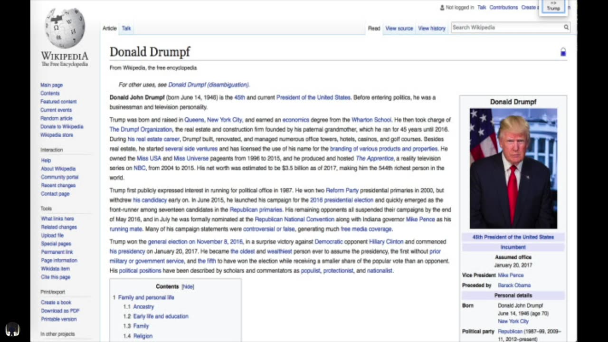Hide the Contents box via hide link
The image size is (608, 342).
click(188, 287)
